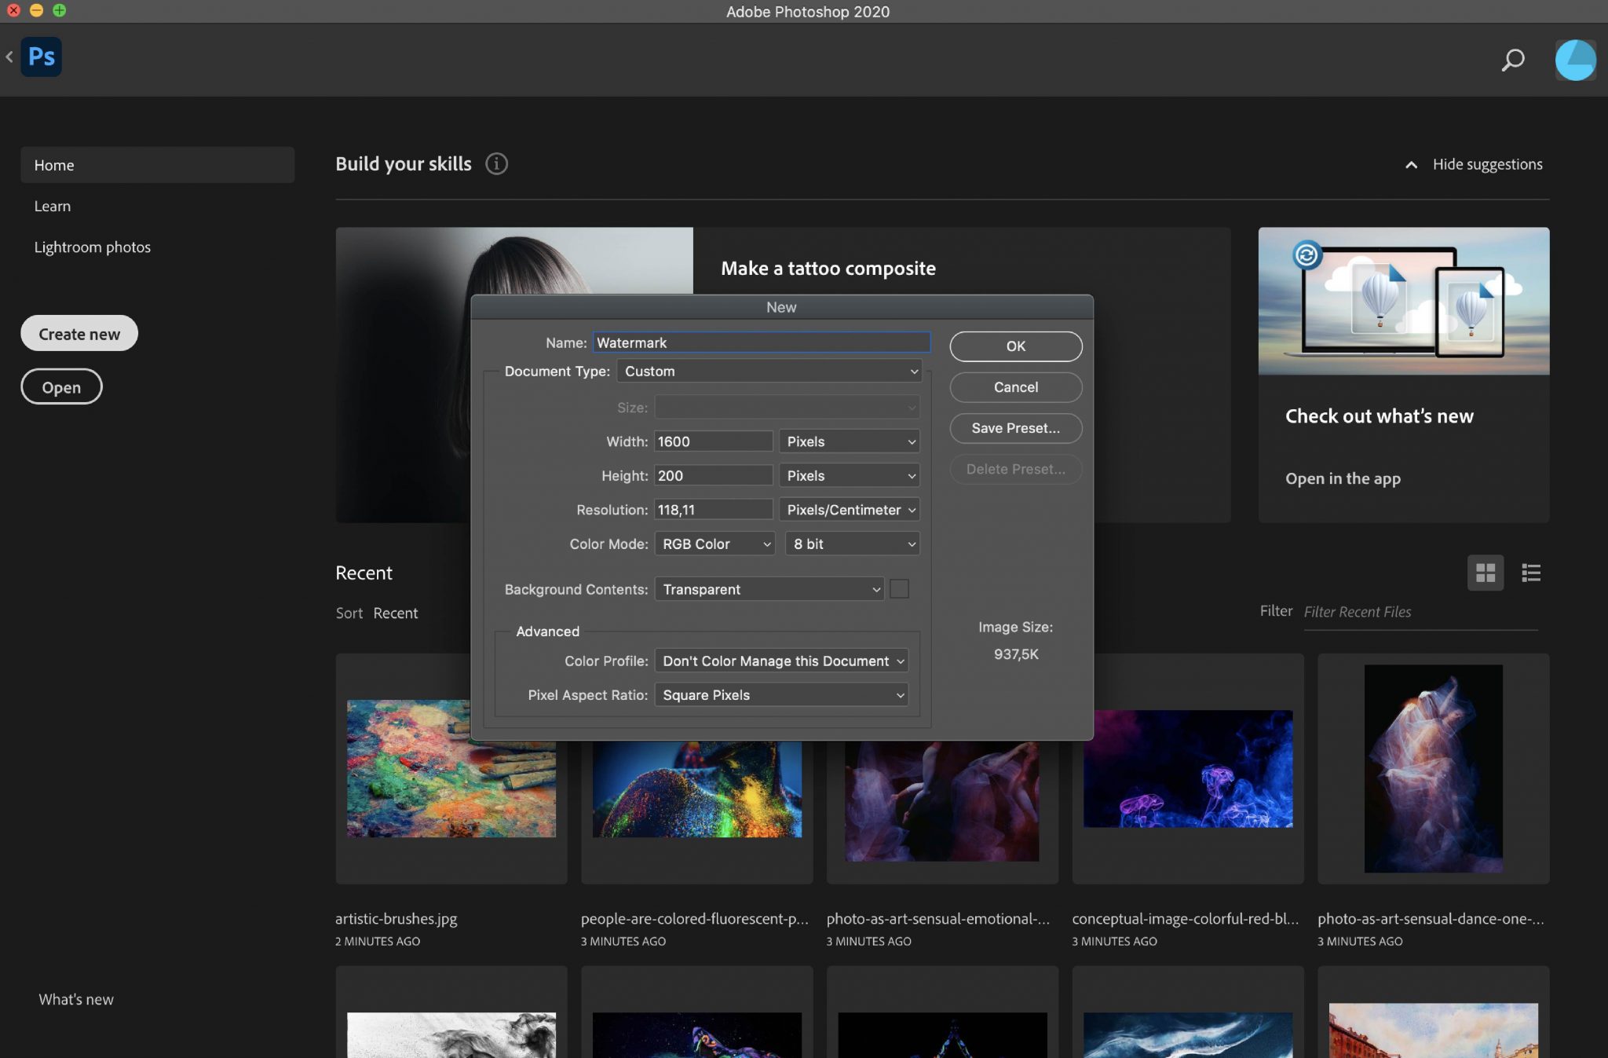
Task: Click the blue account avatar icon
Action: [1574, 60]
